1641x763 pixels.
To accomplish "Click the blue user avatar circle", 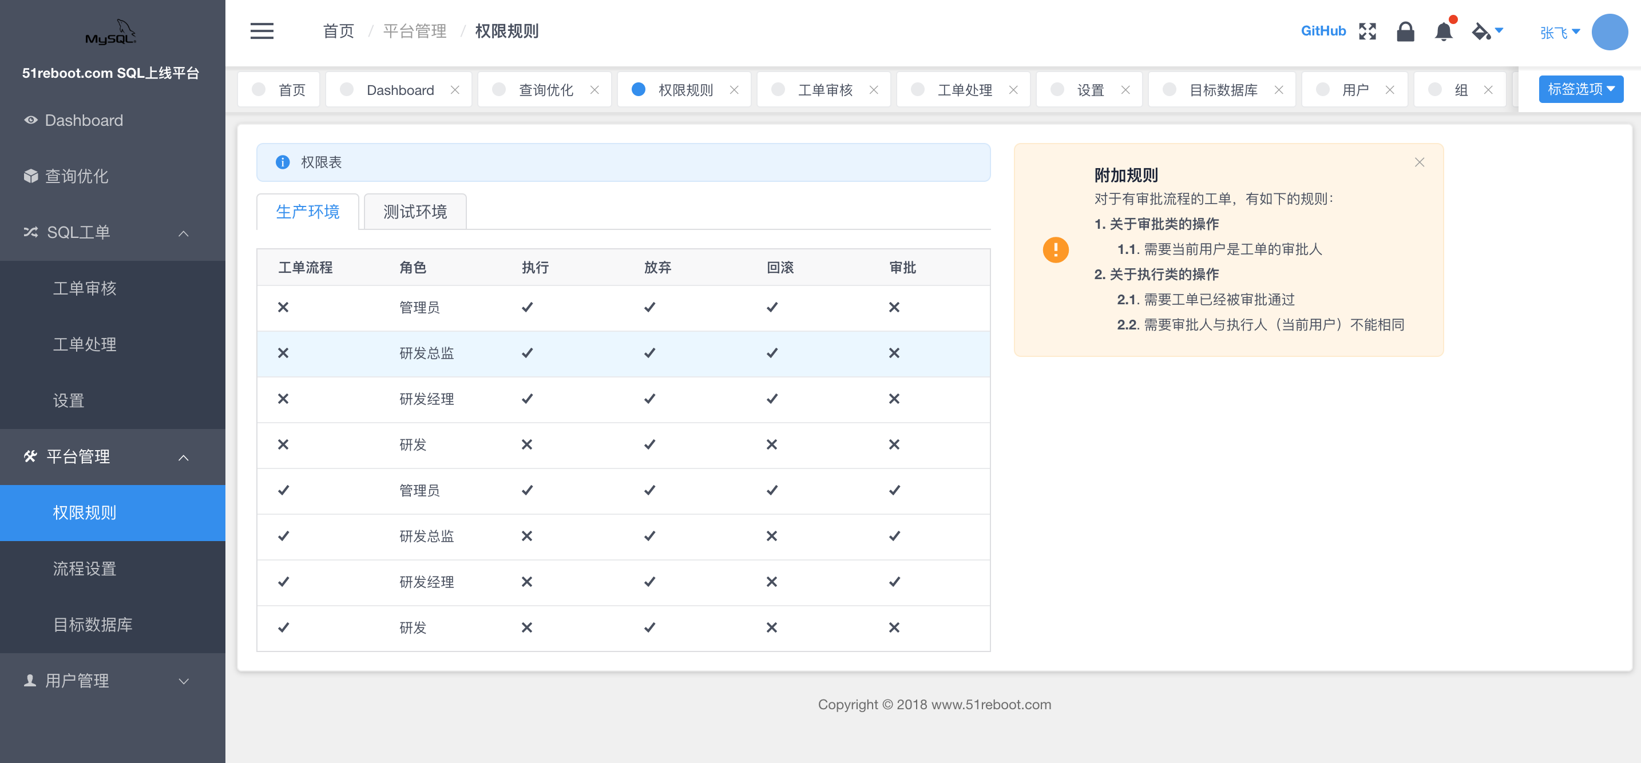I will [x=1610, y=32].
